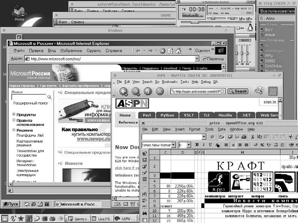The height and width of the screenshot is (223, 298).
Task: Collapse the Решения tree section
Action: point(14,130)
